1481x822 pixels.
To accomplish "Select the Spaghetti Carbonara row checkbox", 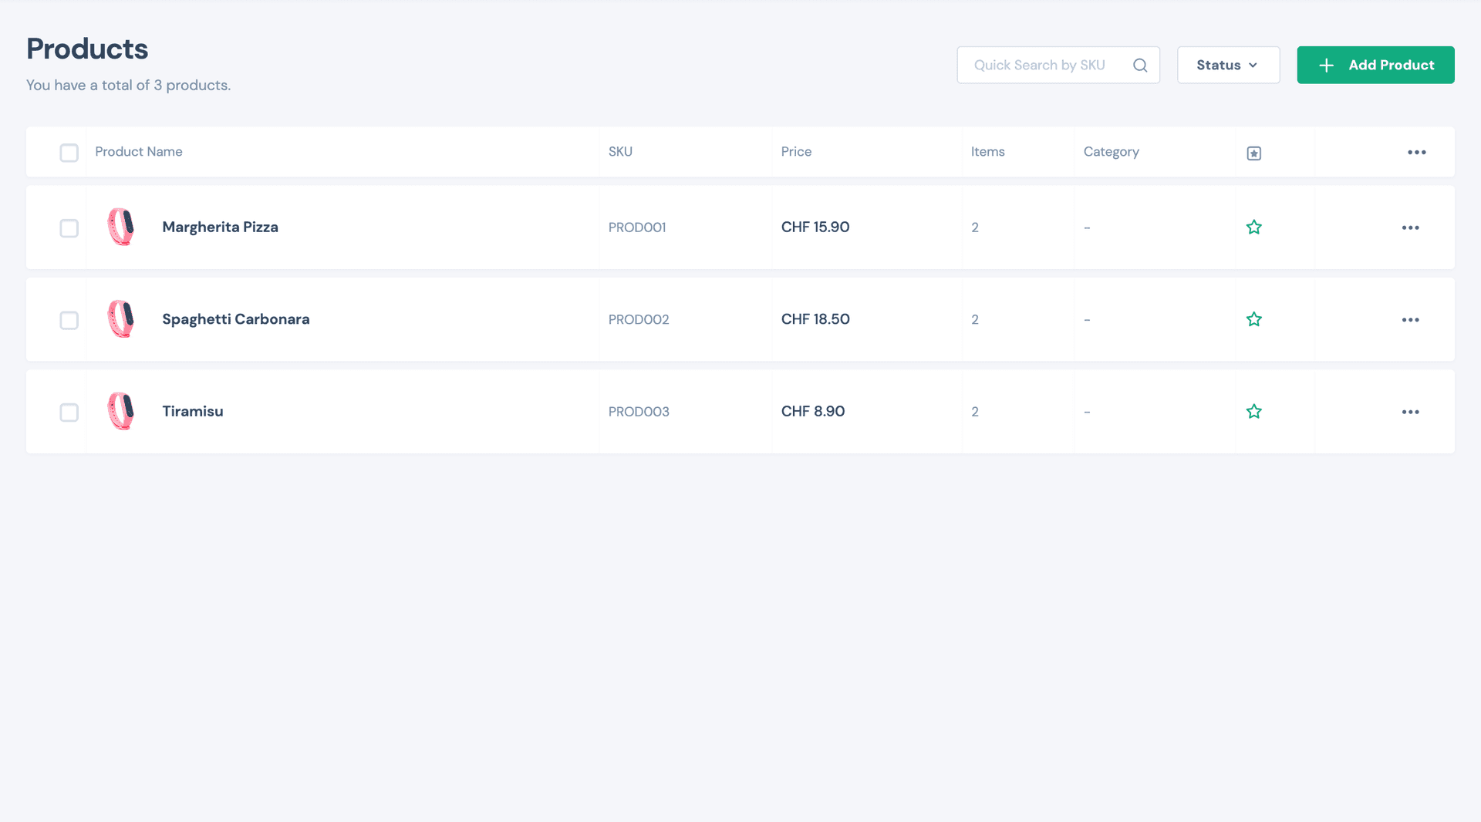I will pyautogui.click(x=69, y=320).
